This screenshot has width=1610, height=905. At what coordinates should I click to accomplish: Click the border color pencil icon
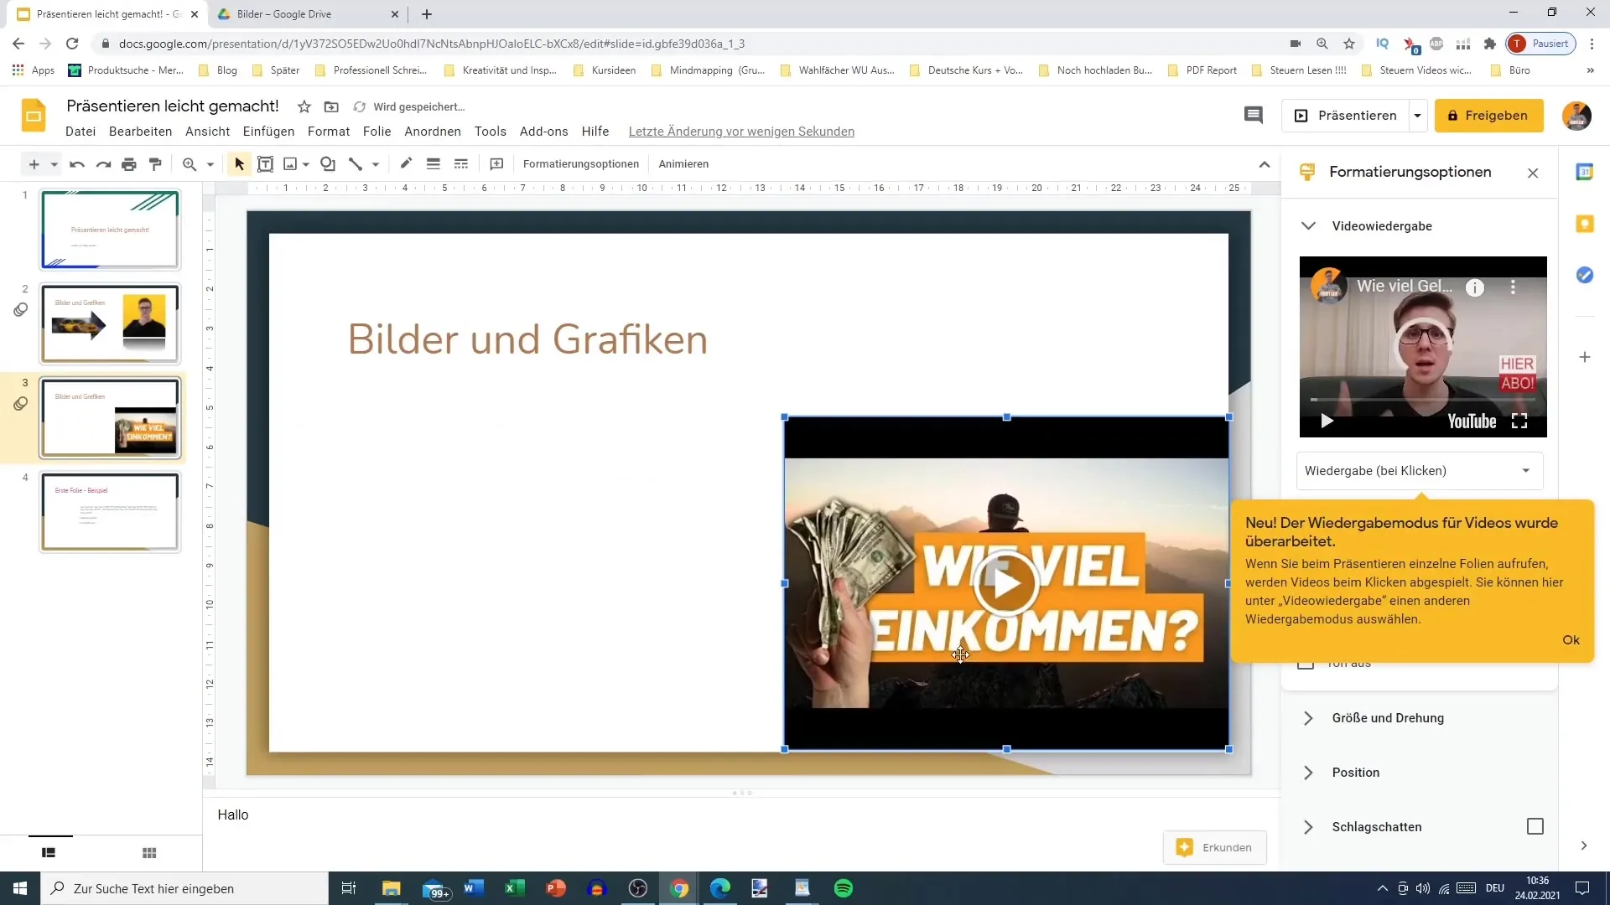407,163
